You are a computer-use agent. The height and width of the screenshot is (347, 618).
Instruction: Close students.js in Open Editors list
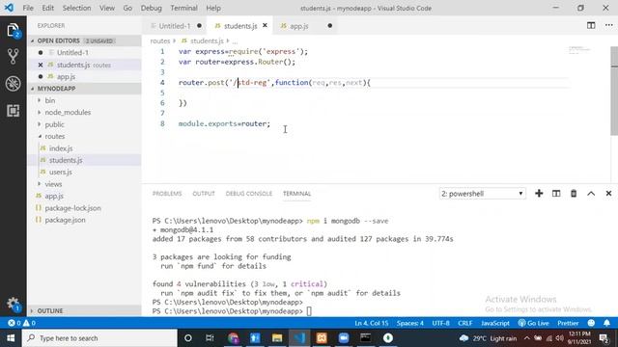41,65
